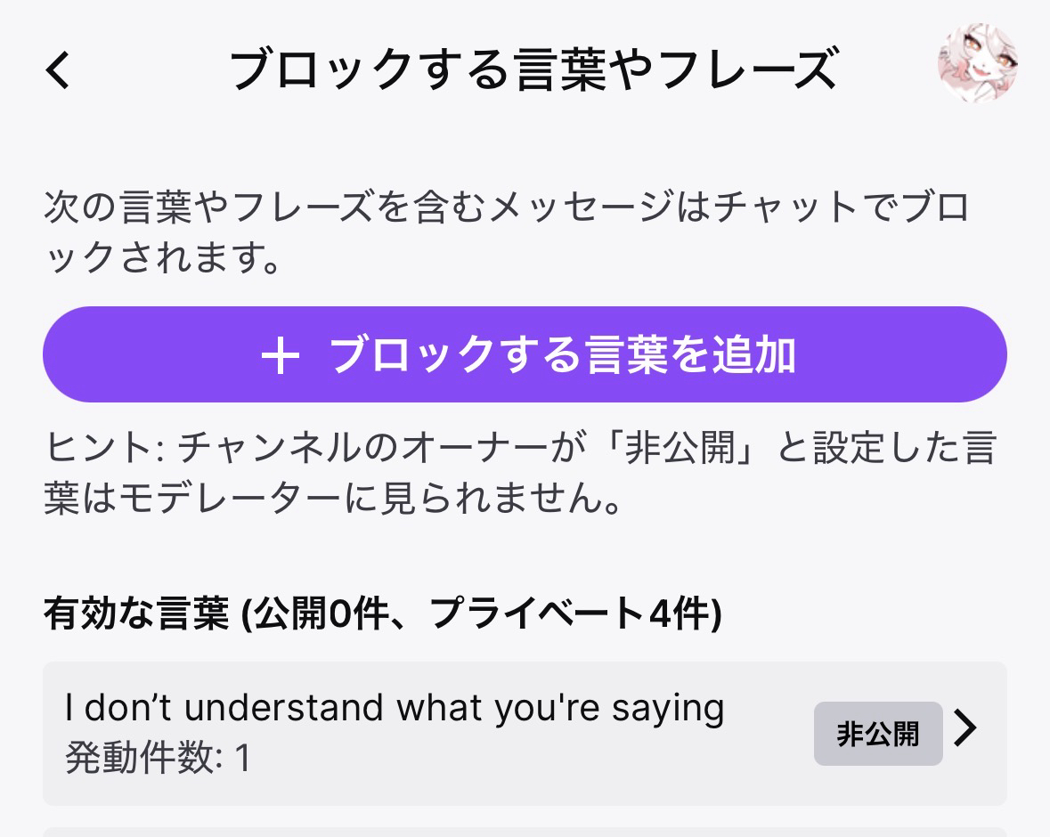Expand the blocked term with the right chevron
This screenshot has width=1050, height=837.
[x=965, y=730]
